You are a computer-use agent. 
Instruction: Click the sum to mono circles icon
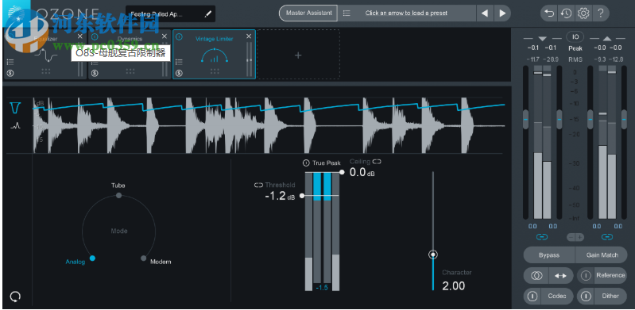(x=536, y=276)
